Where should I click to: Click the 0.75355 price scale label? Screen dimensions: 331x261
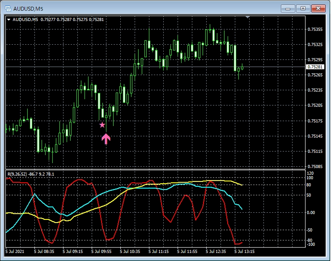click(315, 29)
